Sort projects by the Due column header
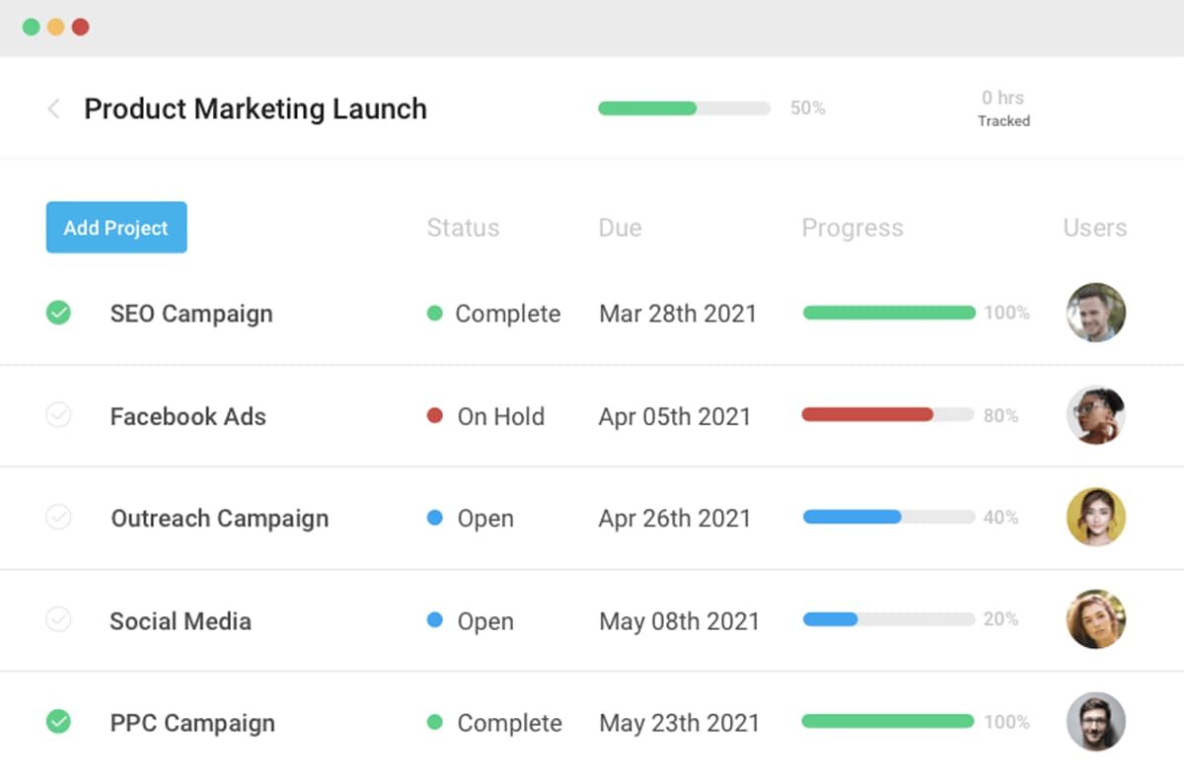Screen dimensions: 1184x784 click(x=620, y=227)
